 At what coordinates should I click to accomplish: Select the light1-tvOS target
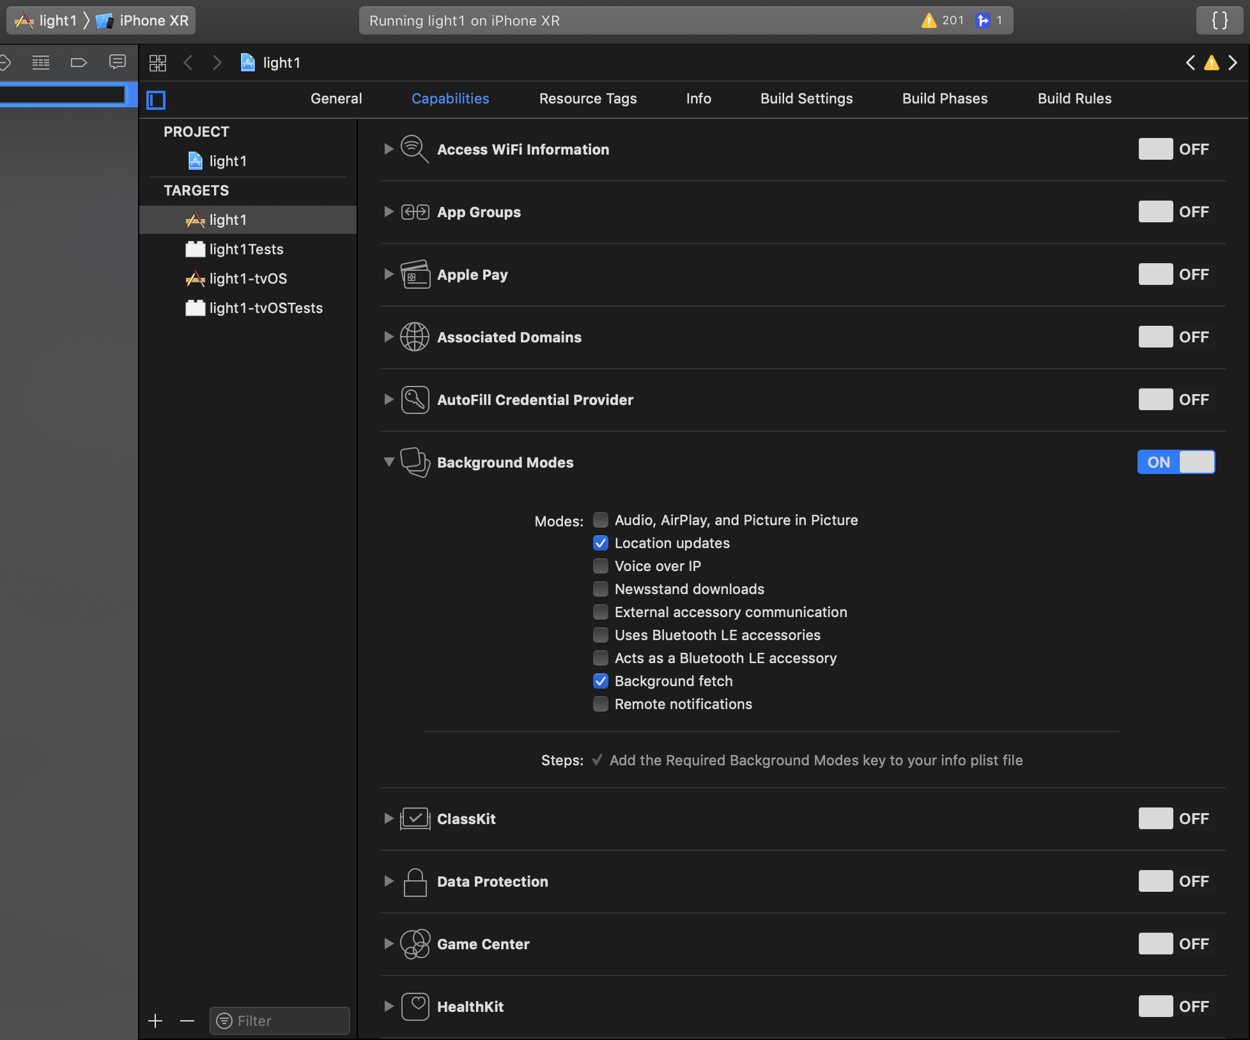click(x=248, y=279)
